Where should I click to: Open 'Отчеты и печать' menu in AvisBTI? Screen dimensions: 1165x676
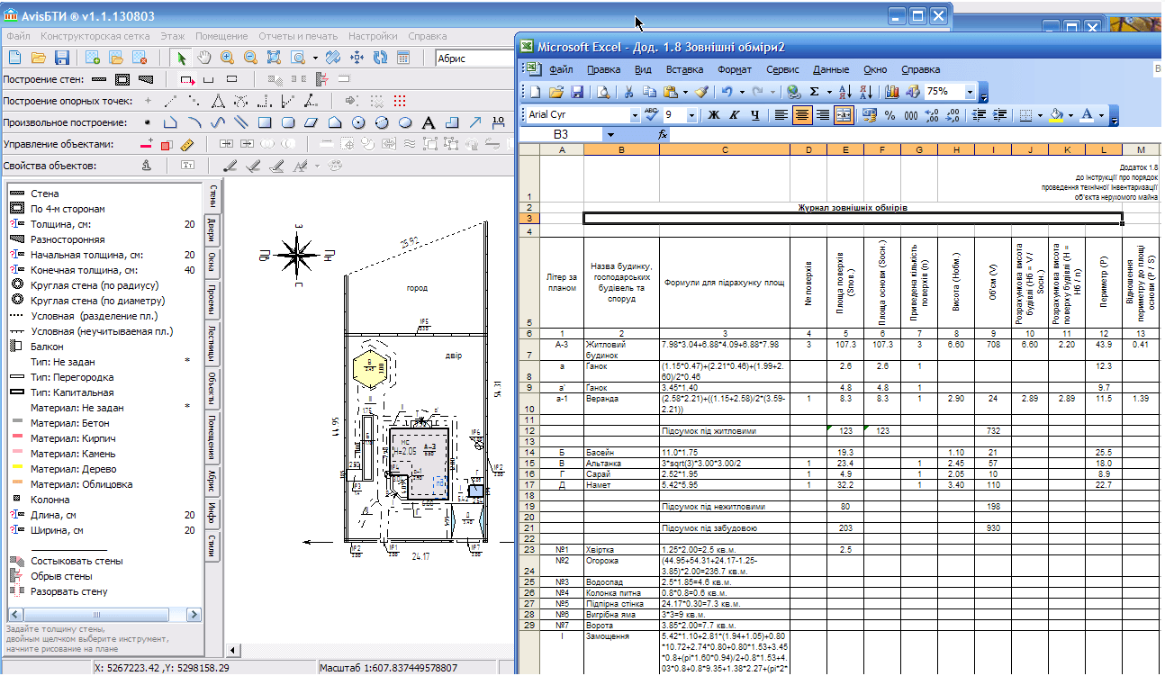[298, 36]
